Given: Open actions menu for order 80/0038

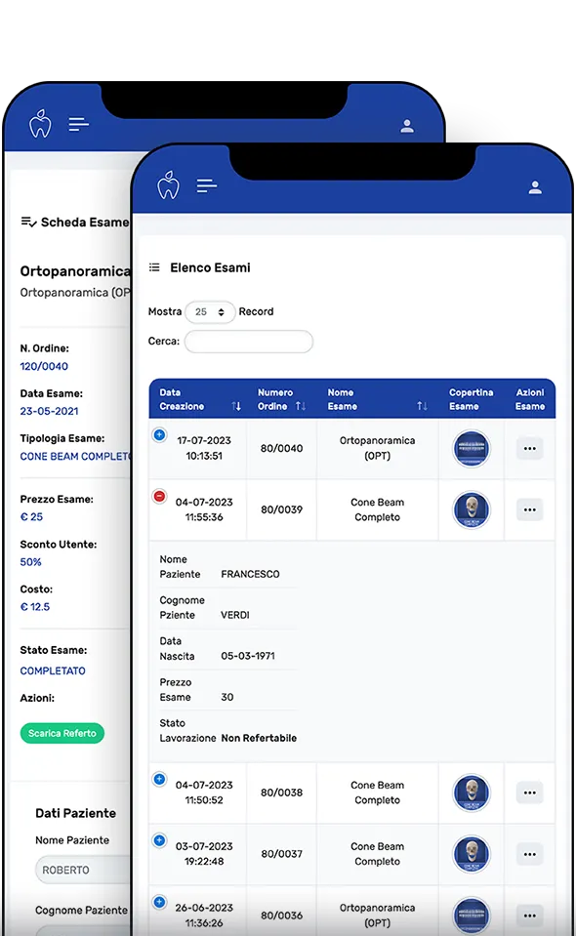Looking at the screenshot, I should pyautogui.click(x=529, y=793).
